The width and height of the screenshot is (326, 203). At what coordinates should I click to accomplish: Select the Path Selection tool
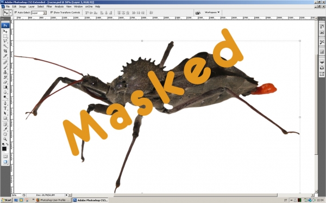5,113
